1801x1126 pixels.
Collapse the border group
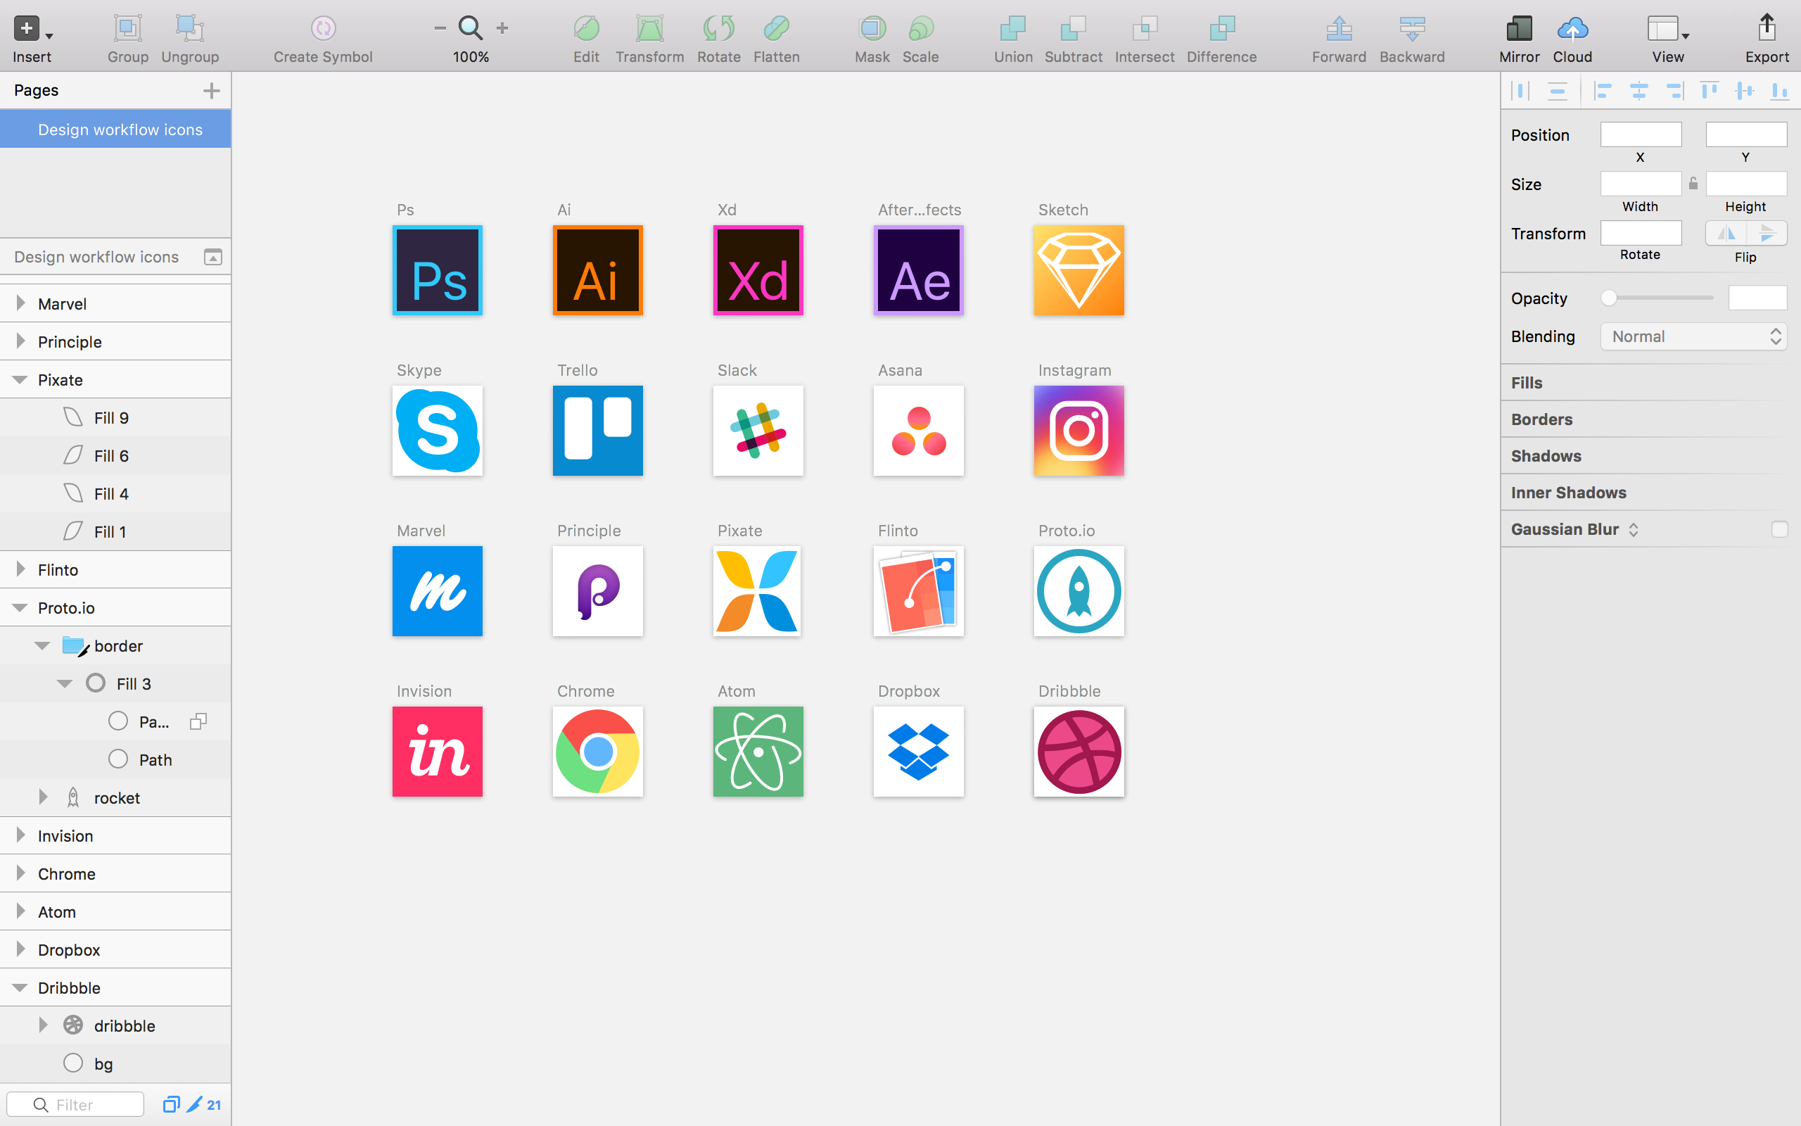pos(42,645)
